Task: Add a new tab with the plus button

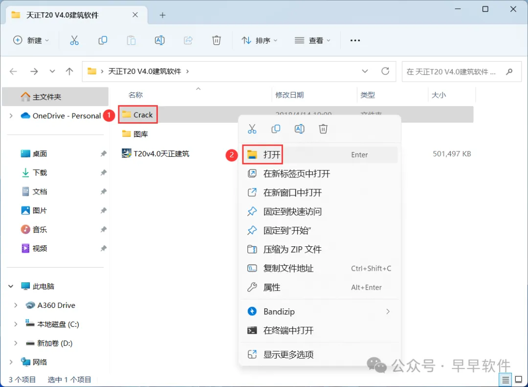Action: 162,15
